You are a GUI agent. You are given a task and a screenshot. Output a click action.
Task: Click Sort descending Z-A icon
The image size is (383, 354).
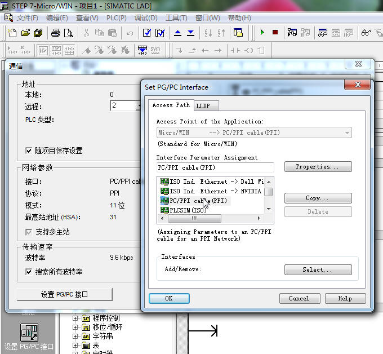tap(221, 33)
